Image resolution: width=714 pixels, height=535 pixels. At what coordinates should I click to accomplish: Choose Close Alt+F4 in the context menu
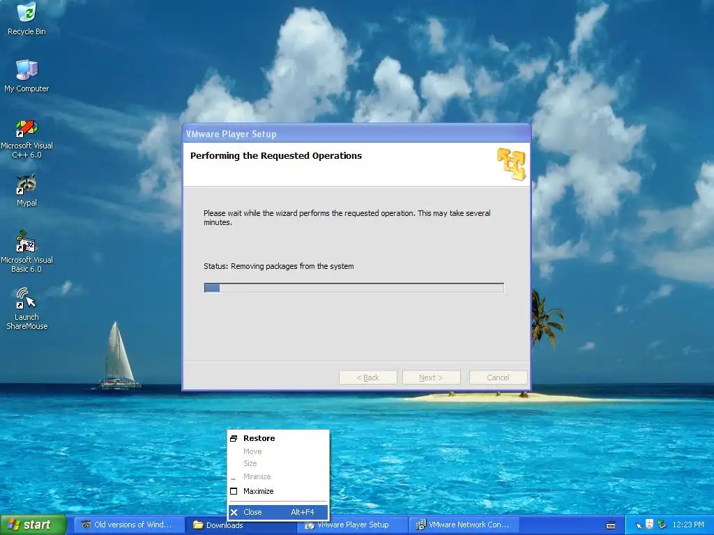(278, 512)
